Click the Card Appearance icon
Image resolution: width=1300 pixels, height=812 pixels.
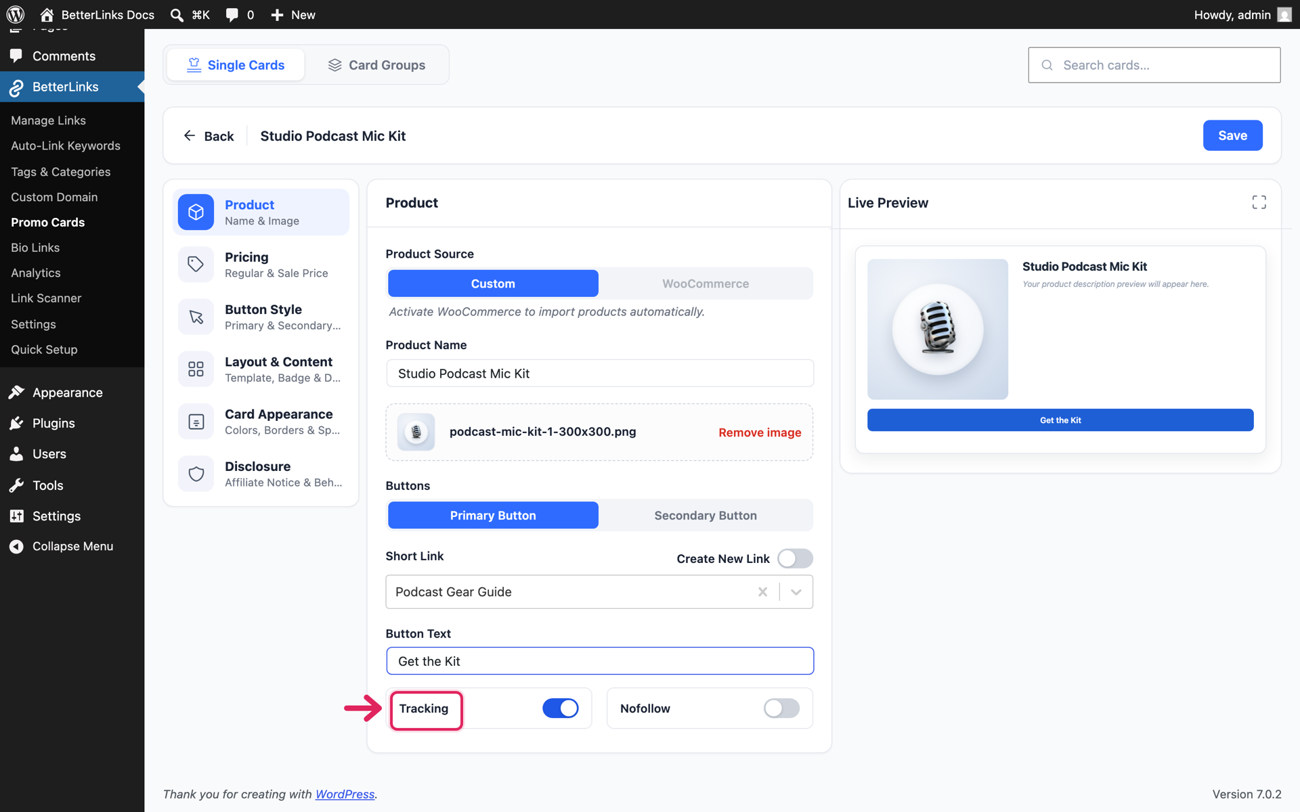point(196,422)
